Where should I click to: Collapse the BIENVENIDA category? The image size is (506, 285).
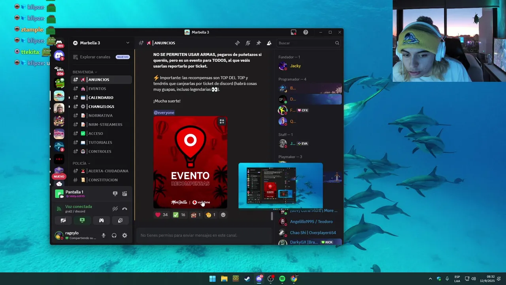click(x=84, y=72)
